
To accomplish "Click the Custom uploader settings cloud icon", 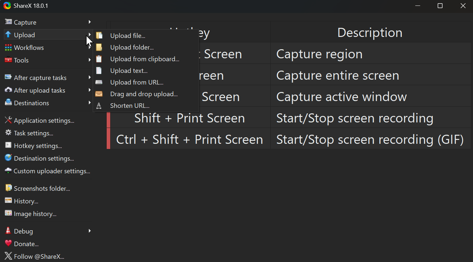I will click(x=8, y=171).
